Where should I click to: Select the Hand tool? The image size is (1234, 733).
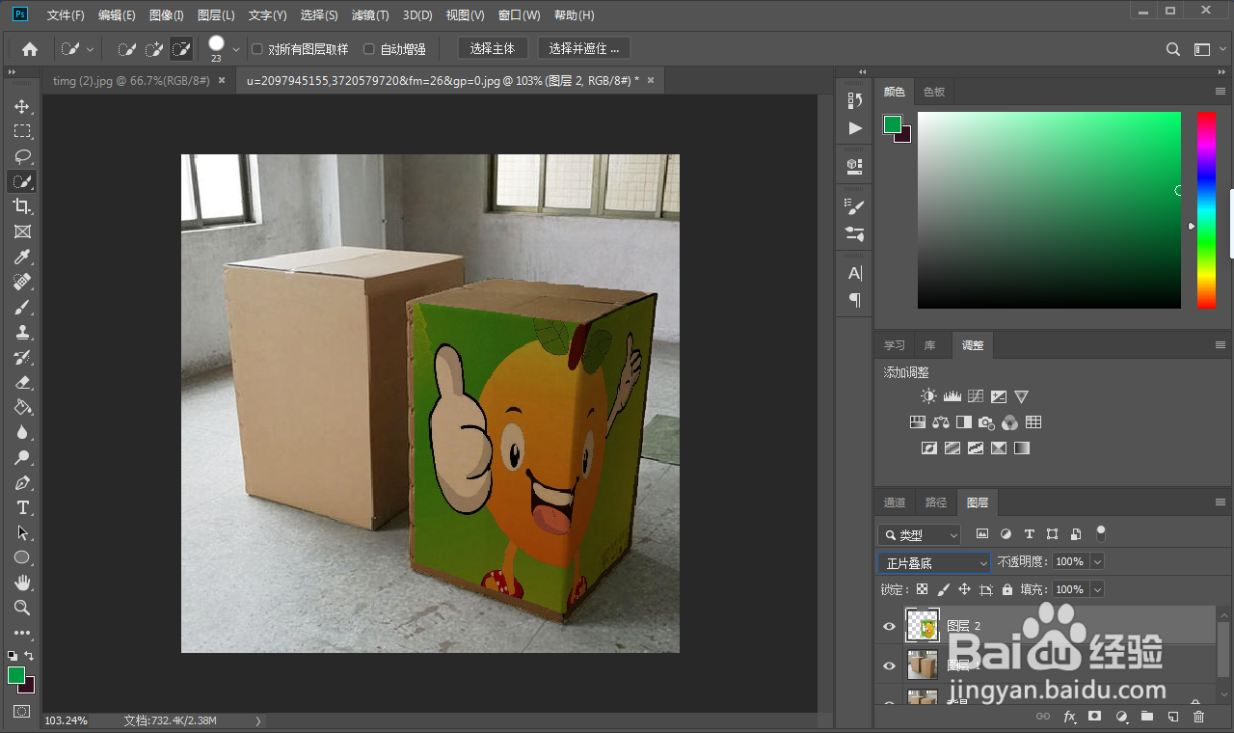pos(22,583)
